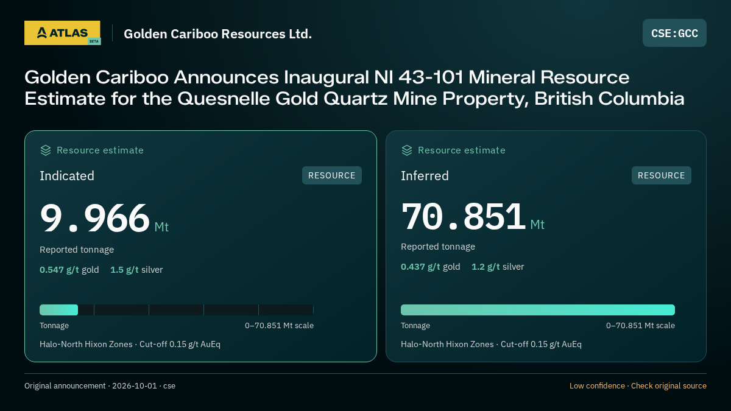Click the 70.851 Mt tonnage figure
Screen dimensions: 731x411
(473, 216)
